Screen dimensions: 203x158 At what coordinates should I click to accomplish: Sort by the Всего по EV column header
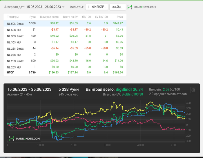tap(70, 17)
